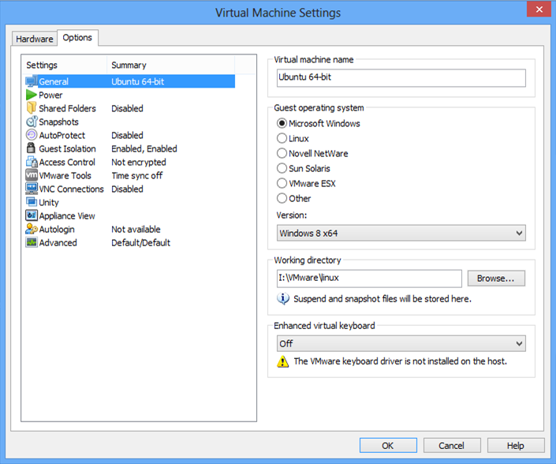Click the 'Time sync off' summary text
The width and height of the screenshot is (556, 464).
137,176
